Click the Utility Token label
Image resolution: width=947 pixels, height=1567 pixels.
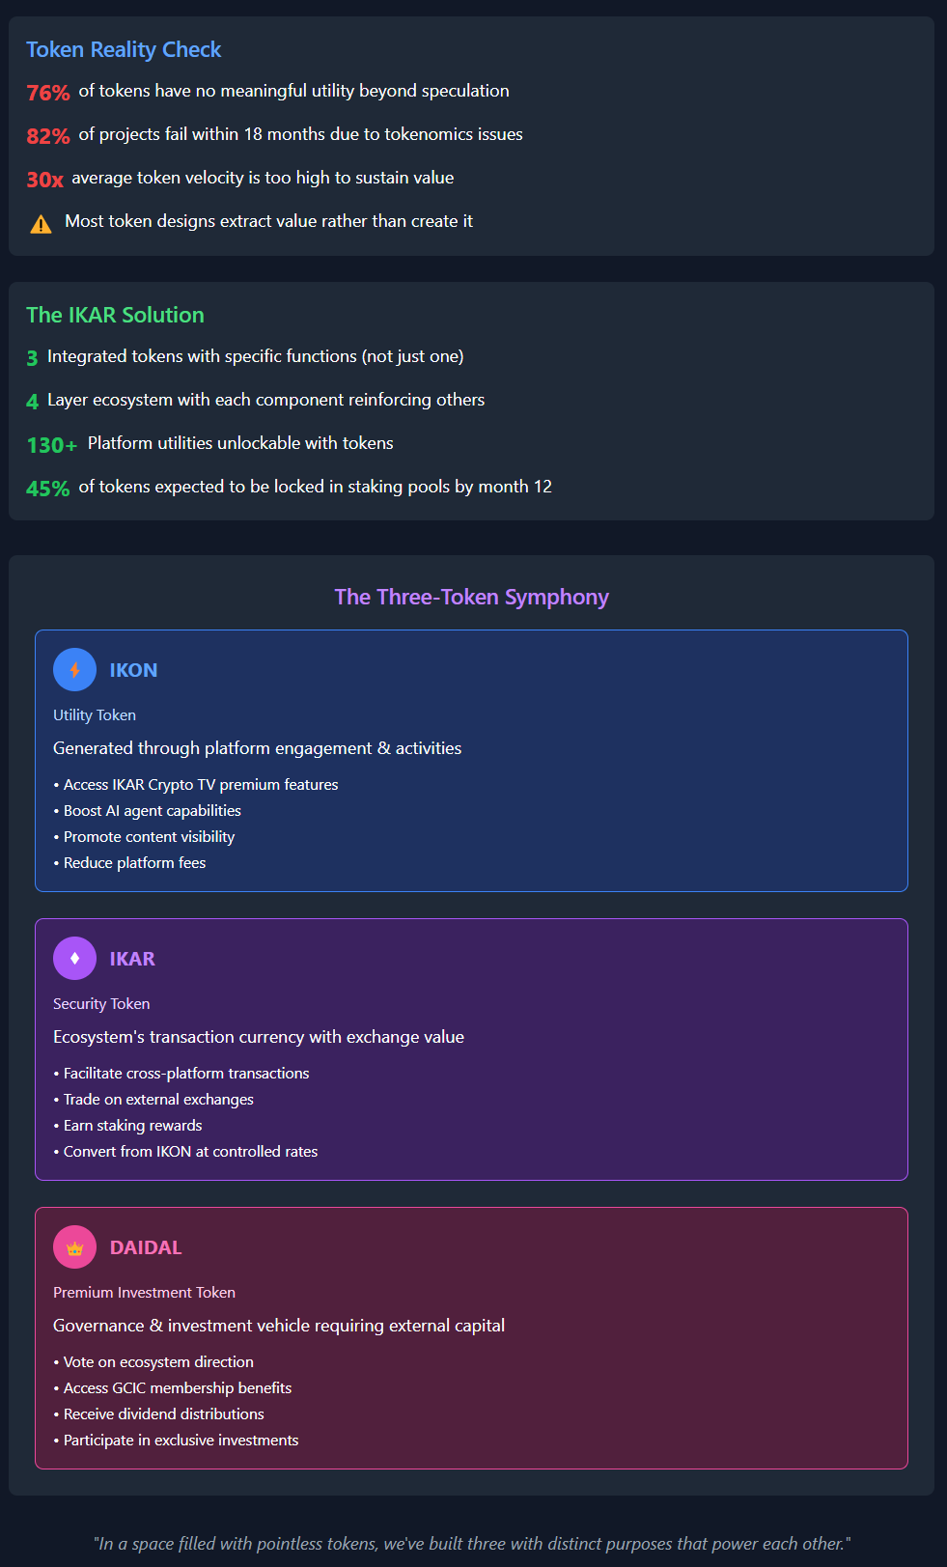[x=95, y=715]
